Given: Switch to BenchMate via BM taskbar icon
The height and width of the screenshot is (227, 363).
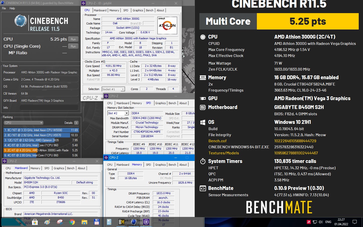Looking at the screenshot, I should coord(122,222).
